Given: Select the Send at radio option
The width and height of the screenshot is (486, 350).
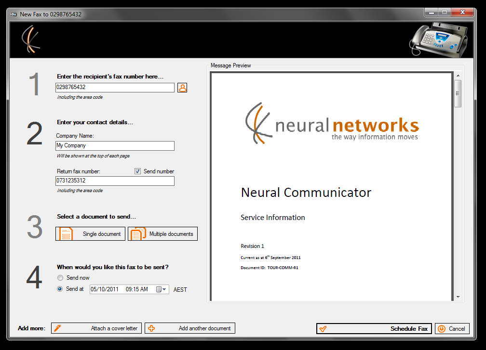Looking at the screenshot, I should coord(60,289).
